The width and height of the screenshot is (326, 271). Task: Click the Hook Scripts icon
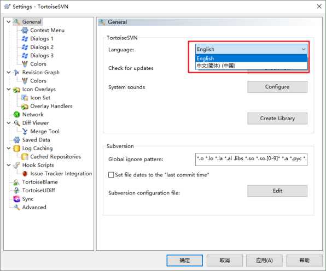pos(16,166)
